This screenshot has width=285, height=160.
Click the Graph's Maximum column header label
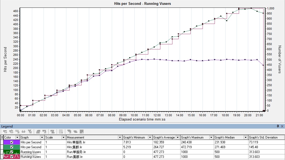(192, 137)
